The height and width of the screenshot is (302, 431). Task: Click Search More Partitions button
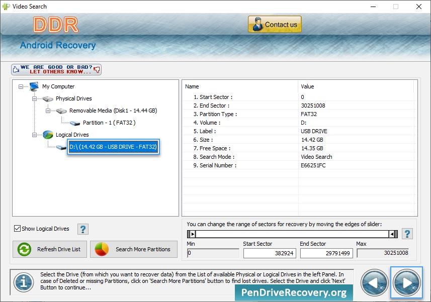click(x=134, y=249)
